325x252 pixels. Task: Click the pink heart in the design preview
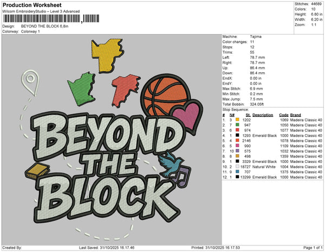coord(187,116)
